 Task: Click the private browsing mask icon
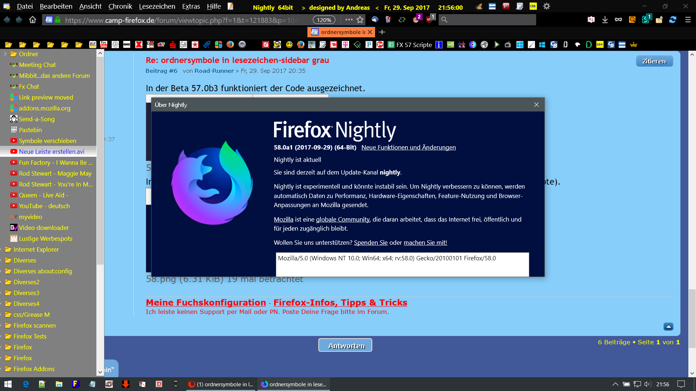tap(618, 20)
